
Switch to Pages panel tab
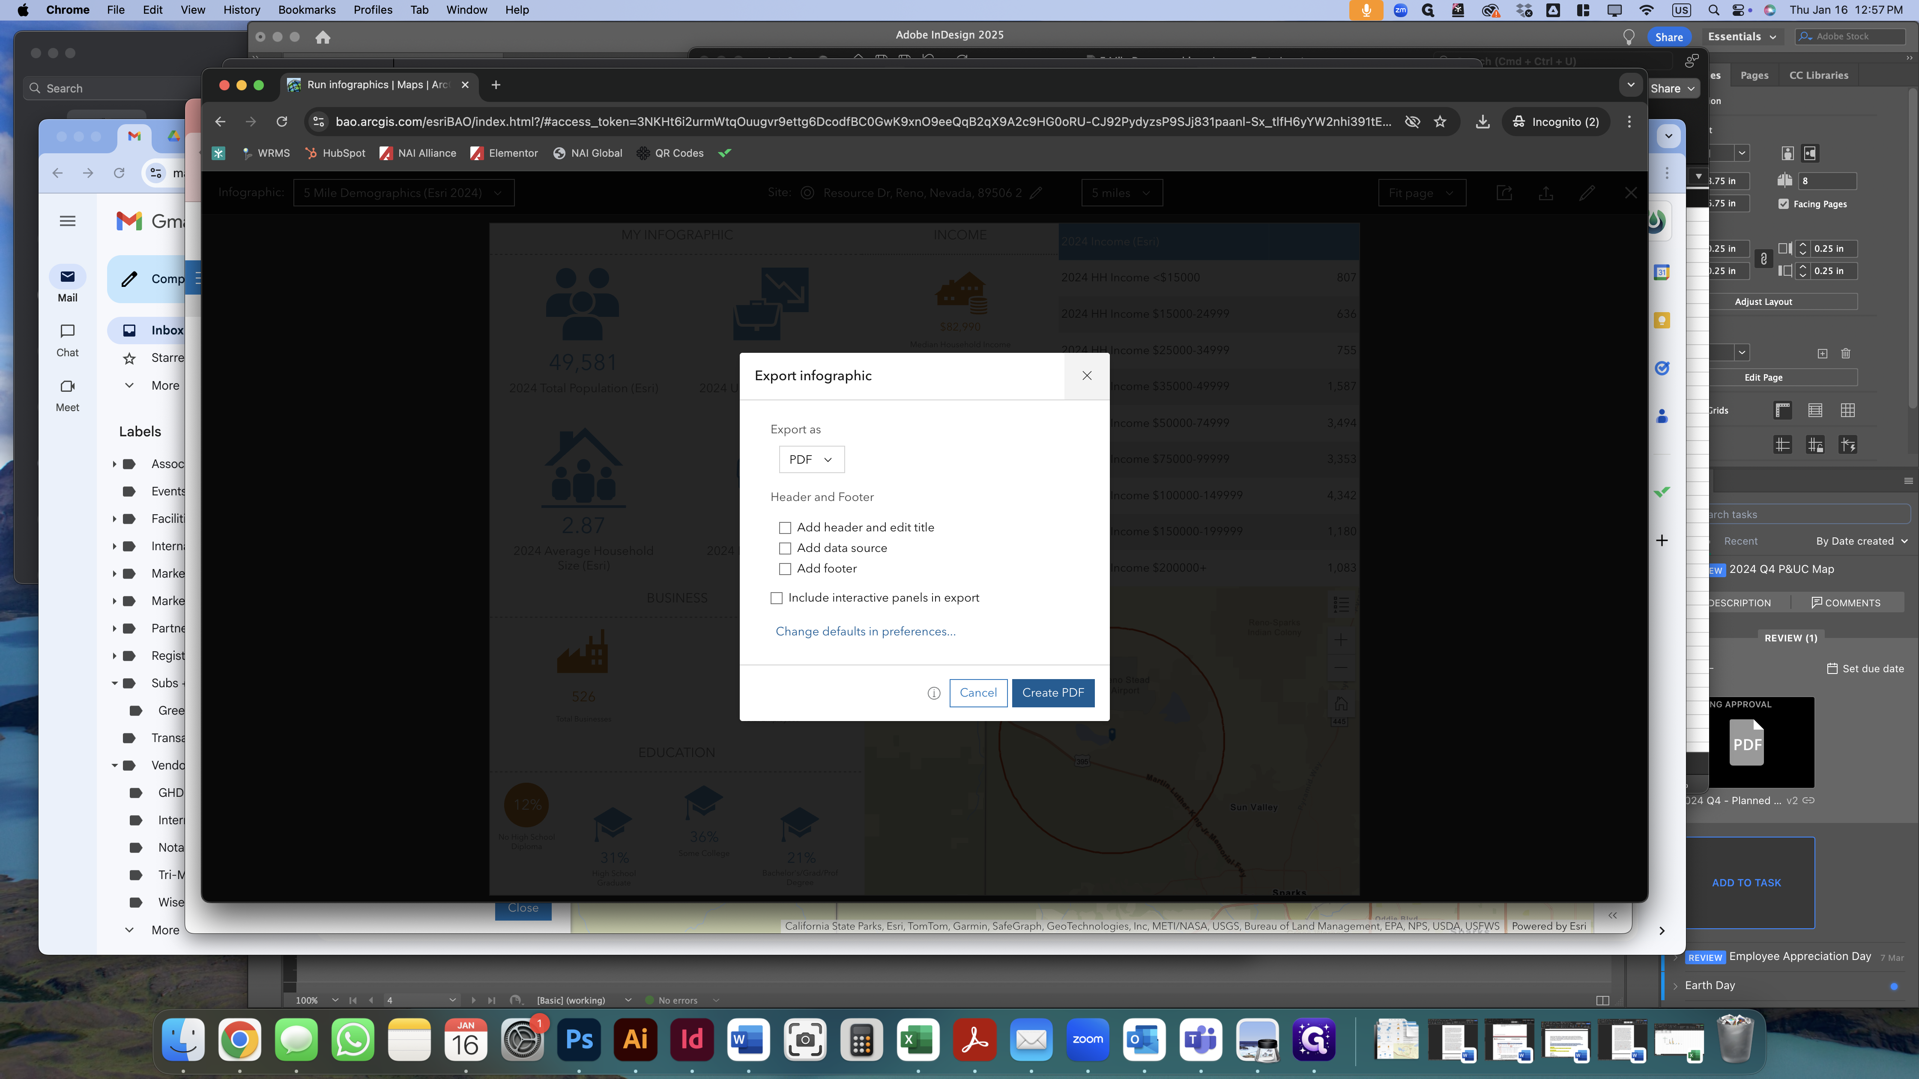point(1755,75)
